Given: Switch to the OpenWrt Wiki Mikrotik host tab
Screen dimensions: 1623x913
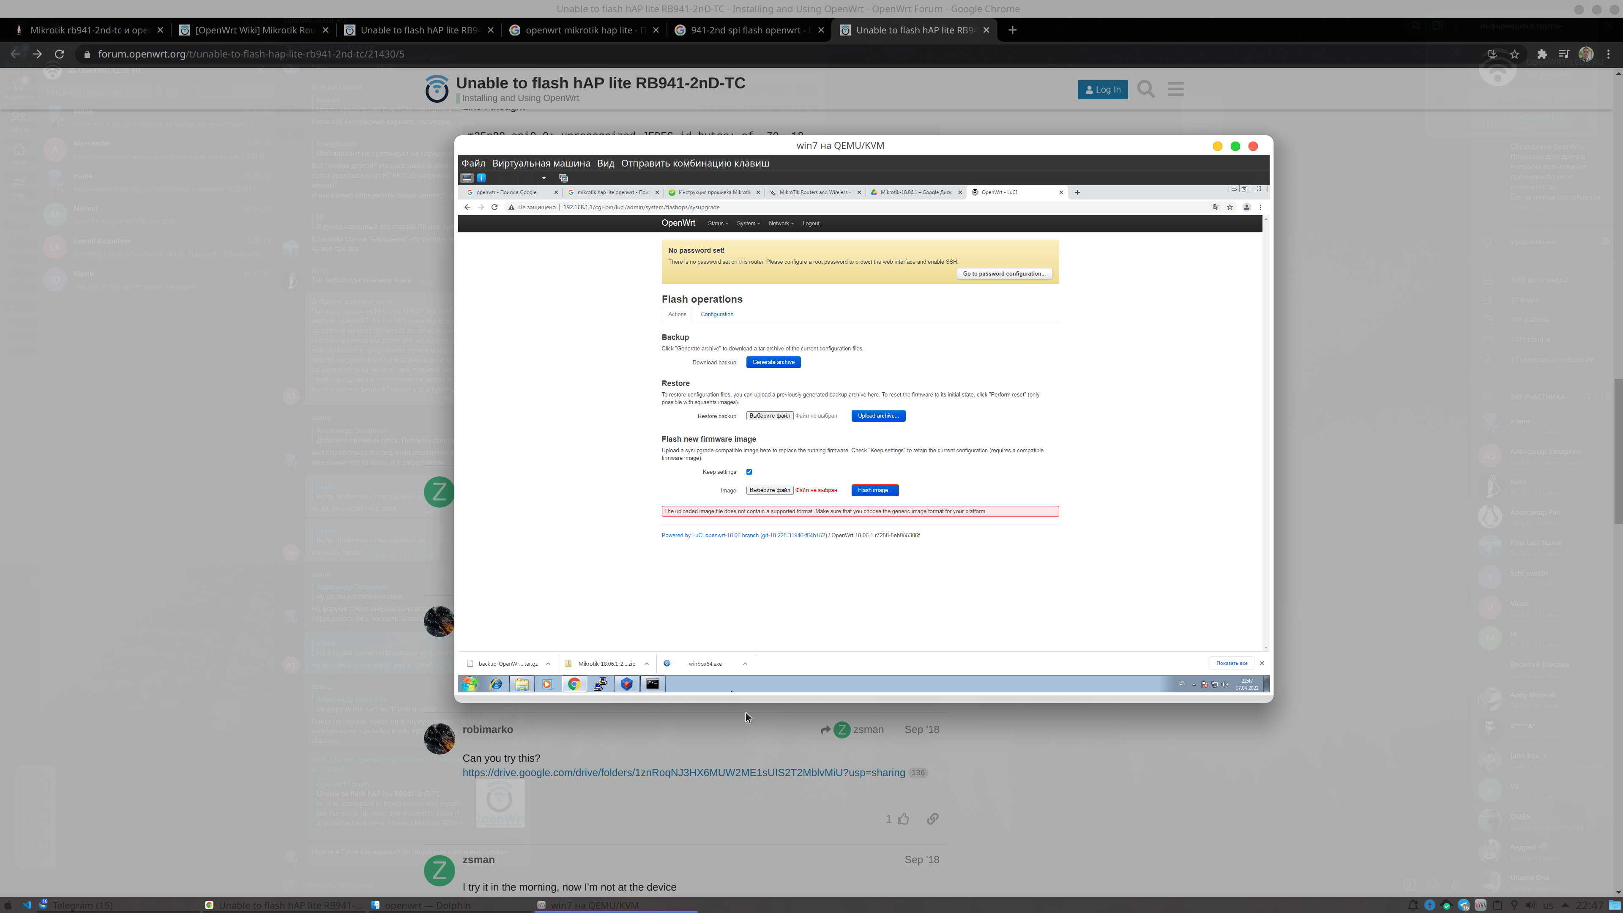Looking at the screenshot, I should coord(254,30).
